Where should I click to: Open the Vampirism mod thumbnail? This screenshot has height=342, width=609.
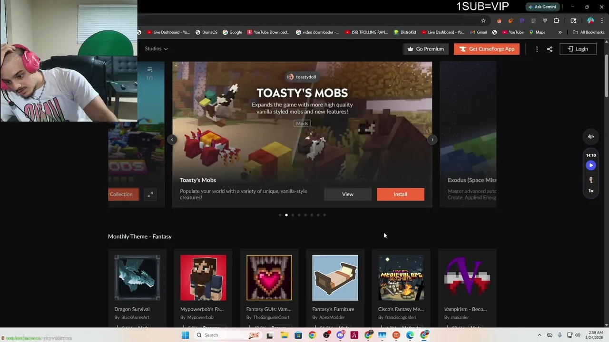pos(467,278)
